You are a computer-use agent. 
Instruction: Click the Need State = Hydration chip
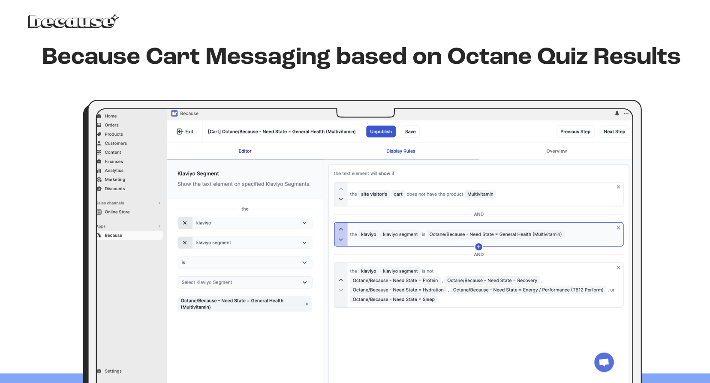[x=398, y=290]
